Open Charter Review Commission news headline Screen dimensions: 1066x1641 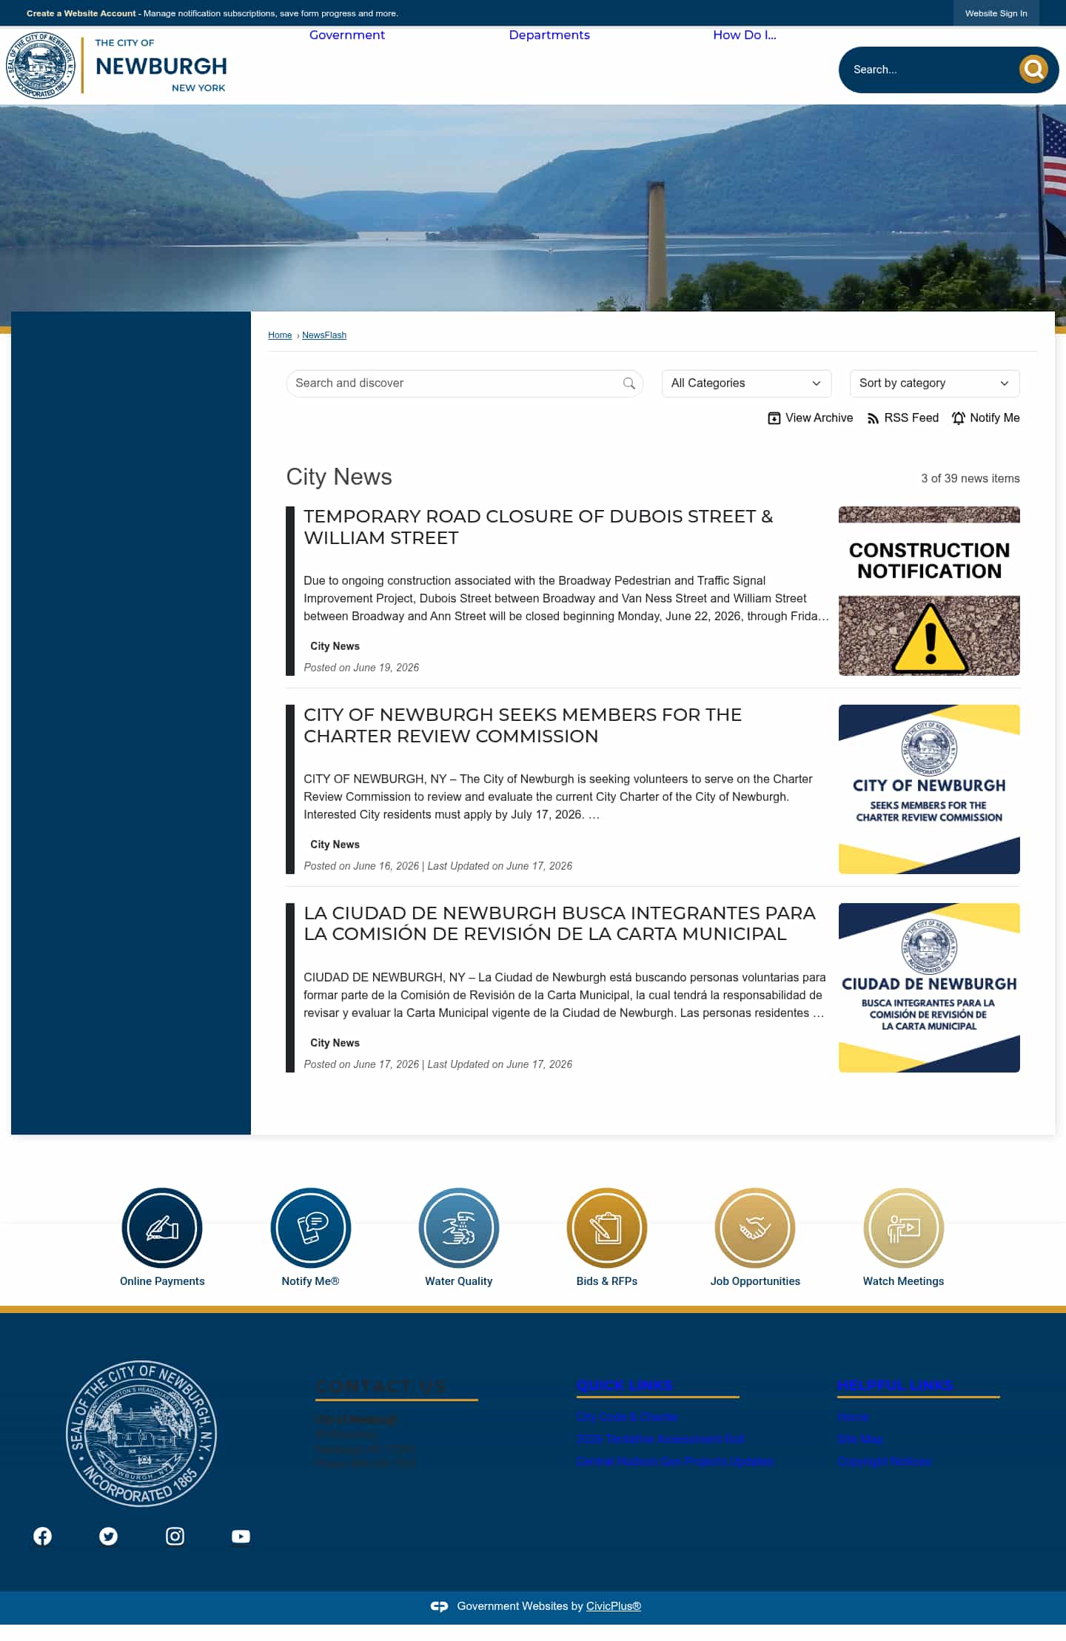pyautogui.click(x=523, y=725)
